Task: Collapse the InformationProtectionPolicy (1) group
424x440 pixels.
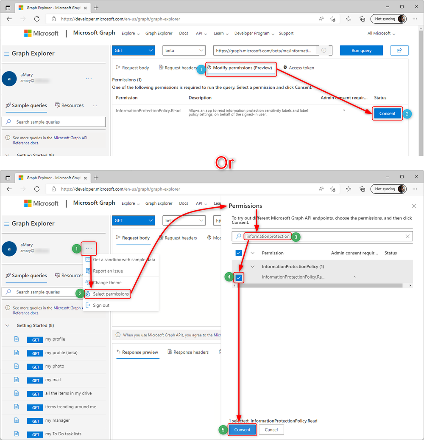Action: (252, 267)
